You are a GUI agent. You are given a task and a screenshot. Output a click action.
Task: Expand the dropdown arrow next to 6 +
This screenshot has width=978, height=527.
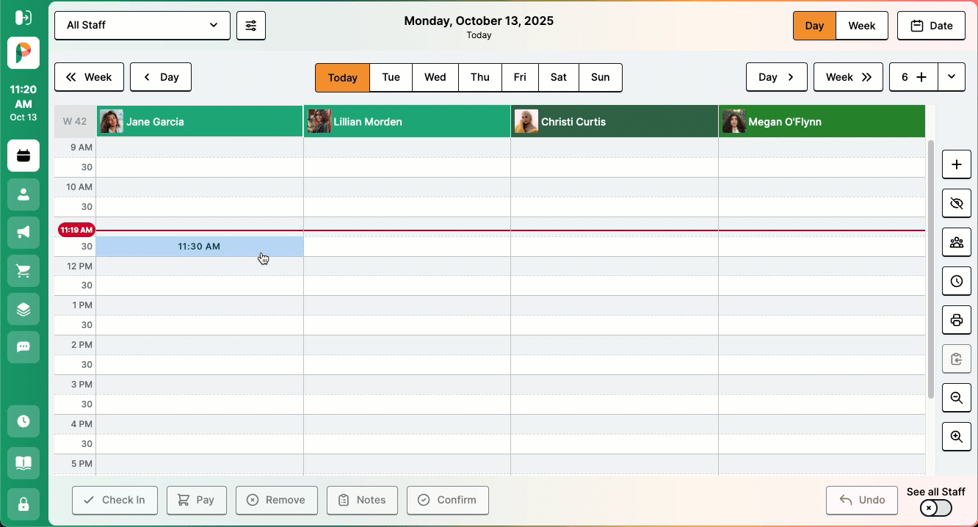[952, 77]
